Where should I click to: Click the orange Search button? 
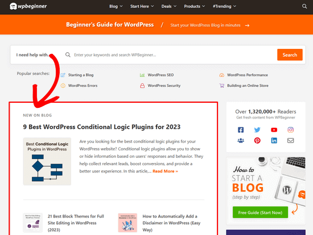[x=290, y=54]
